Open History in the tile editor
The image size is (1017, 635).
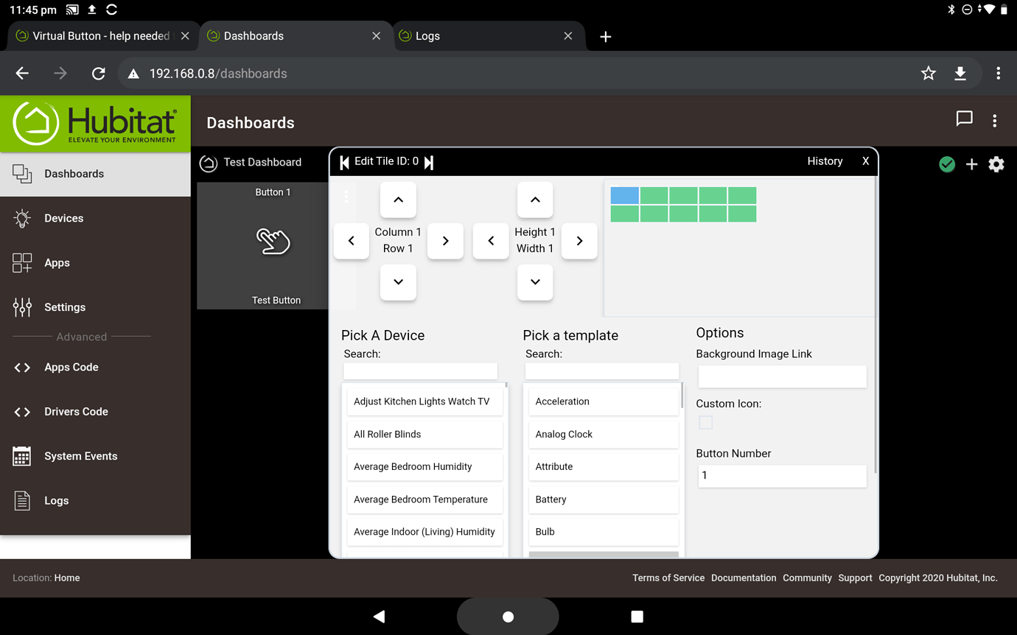coord(825,161)
